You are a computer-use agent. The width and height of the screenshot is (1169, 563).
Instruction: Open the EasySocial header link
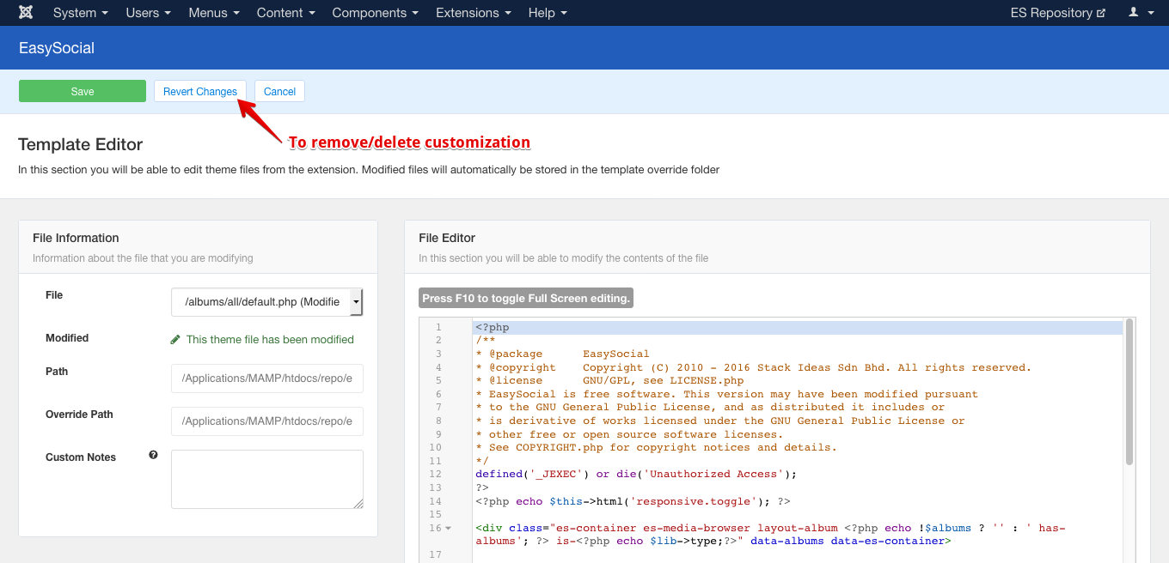click(x=57, y=48)
